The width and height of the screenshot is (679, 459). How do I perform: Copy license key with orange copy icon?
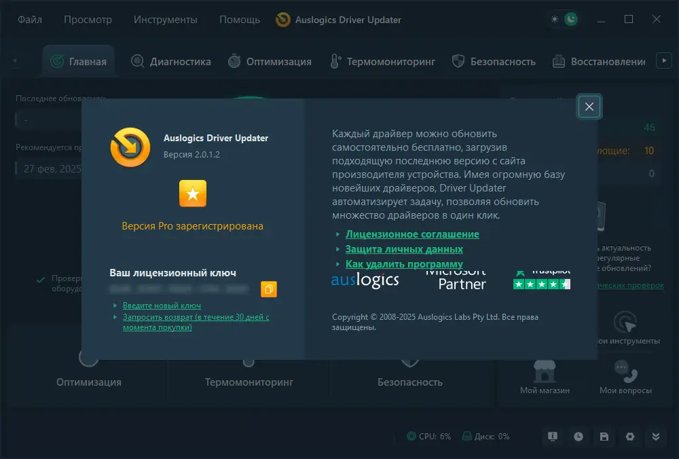(268, 289)
